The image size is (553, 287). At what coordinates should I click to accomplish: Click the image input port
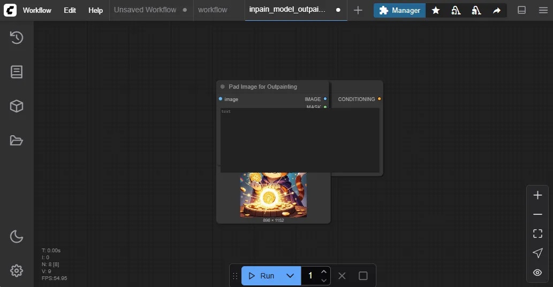coord(221,99)
